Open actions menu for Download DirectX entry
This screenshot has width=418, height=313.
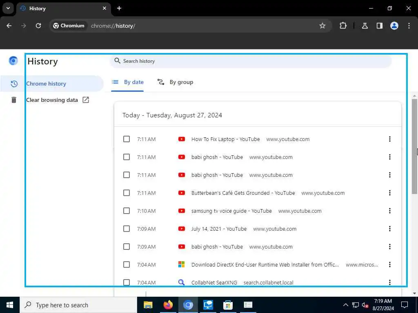tap(389, 265)
